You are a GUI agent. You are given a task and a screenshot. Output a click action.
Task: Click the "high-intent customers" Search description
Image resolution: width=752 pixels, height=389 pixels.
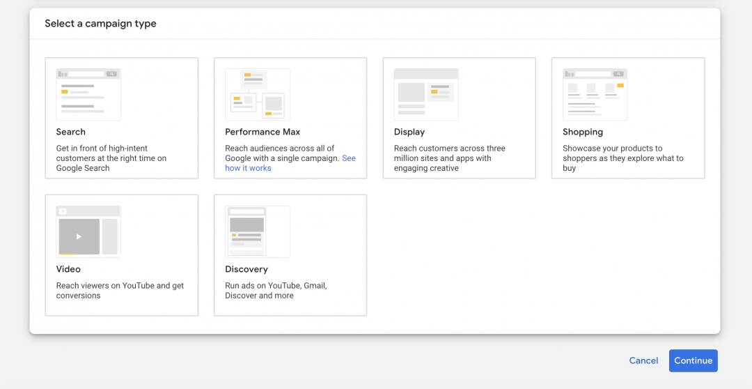point(111,158)
